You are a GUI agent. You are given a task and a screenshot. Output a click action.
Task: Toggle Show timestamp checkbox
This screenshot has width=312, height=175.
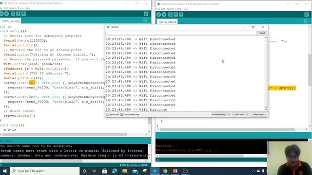click(x=121, y=115)
